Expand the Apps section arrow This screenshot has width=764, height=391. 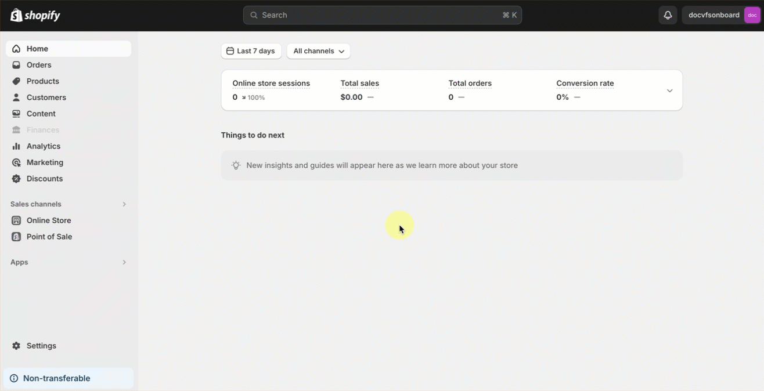[x=124, y=262]
